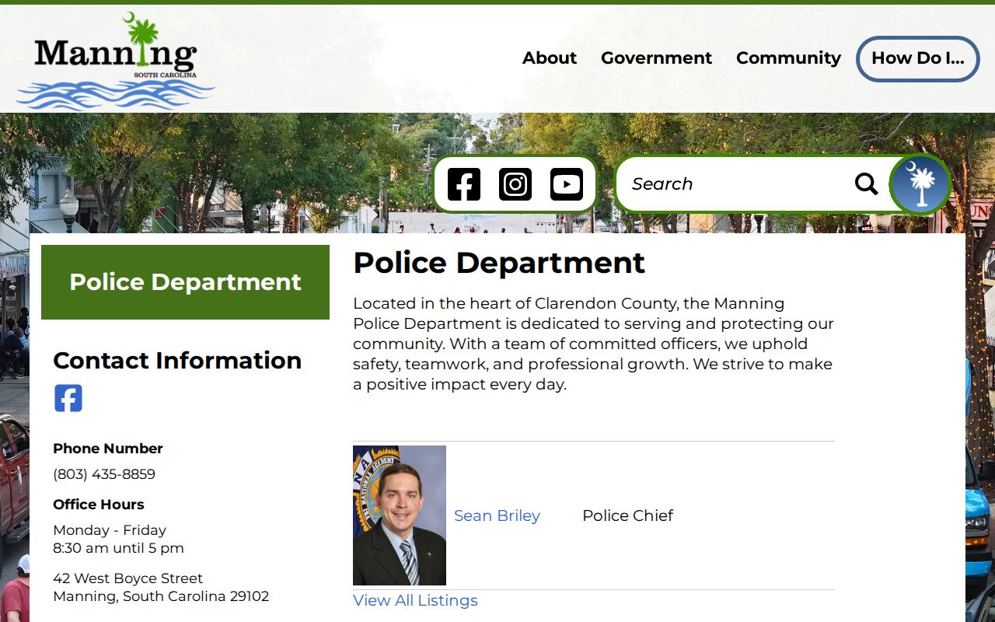This screenshot has height=622, width=995.
Task: Click the address 42 West Boyce Street
Action: (x=127, y=578)
